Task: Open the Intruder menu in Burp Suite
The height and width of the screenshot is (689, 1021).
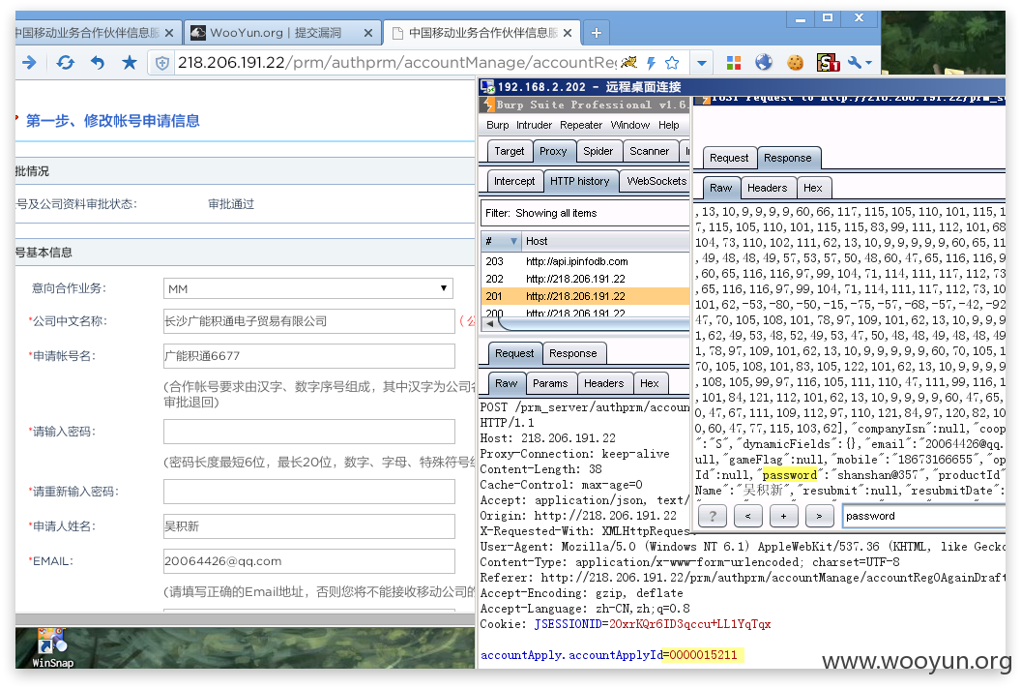Action: 534,125
